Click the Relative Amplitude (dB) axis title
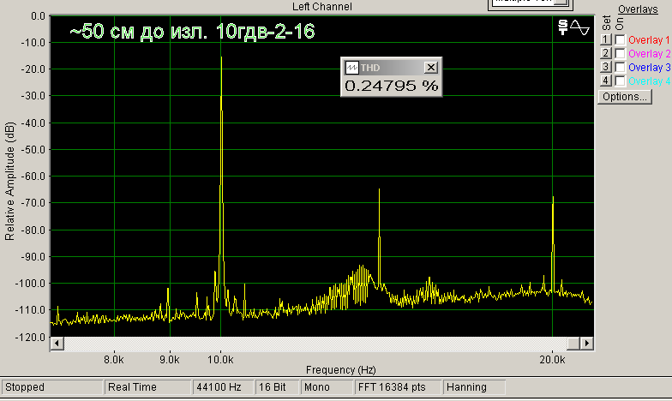This screenshot has height=401, width=672. 9,182
